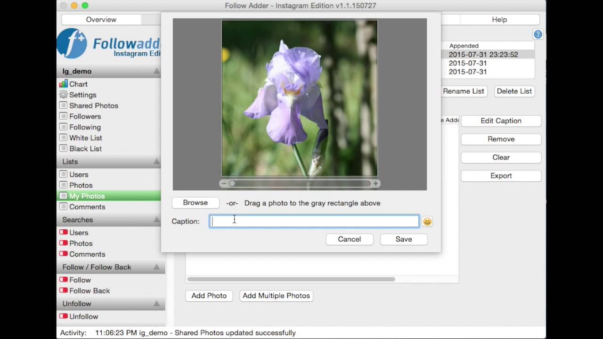
Task: Click the Shared Photos list icon
Action: (x=63, y=105)
